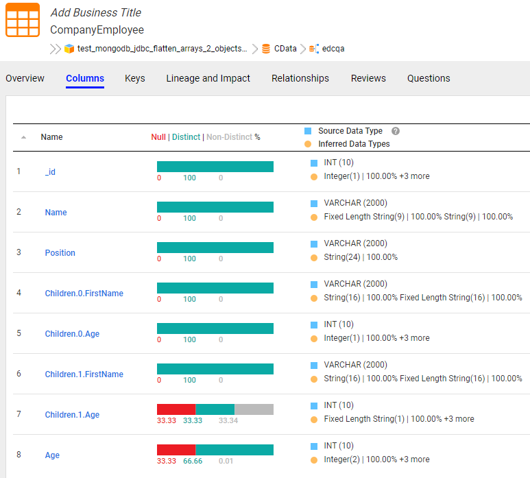Screen dimensions: 530x478
Task: Click the 66.66 distinct value in Age row
Action: 193,461
